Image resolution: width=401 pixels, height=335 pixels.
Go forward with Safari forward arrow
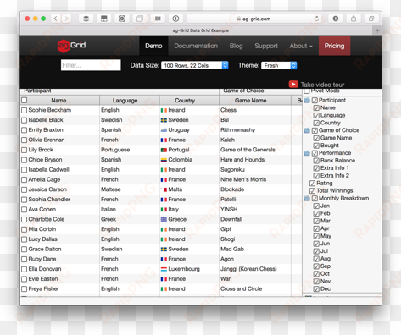click(66, 19)
